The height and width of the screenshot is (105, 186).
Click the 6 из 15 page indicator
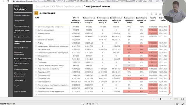(90, 104)
